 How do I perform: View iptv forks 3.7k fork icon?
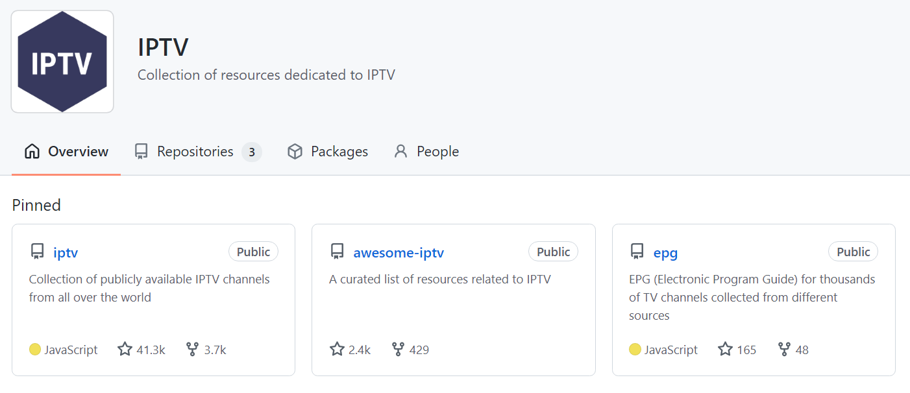192,350
